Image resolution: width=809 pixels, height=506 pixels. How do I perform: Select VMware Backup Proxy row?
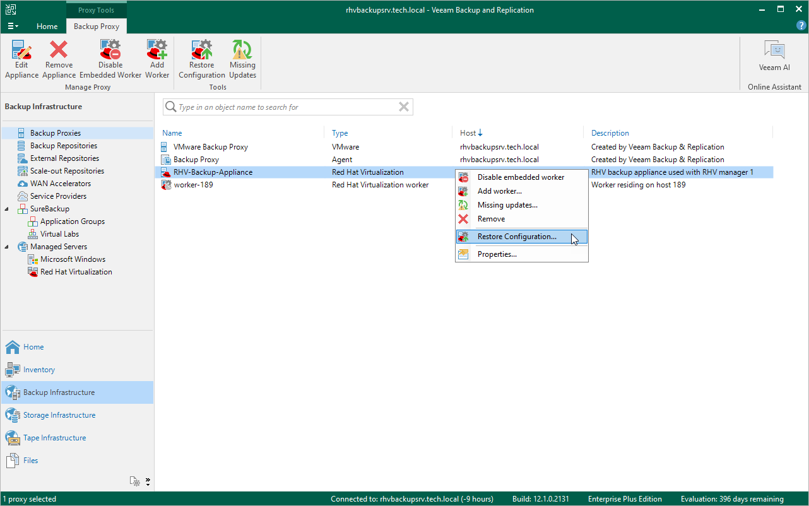[x=464, y=147]
